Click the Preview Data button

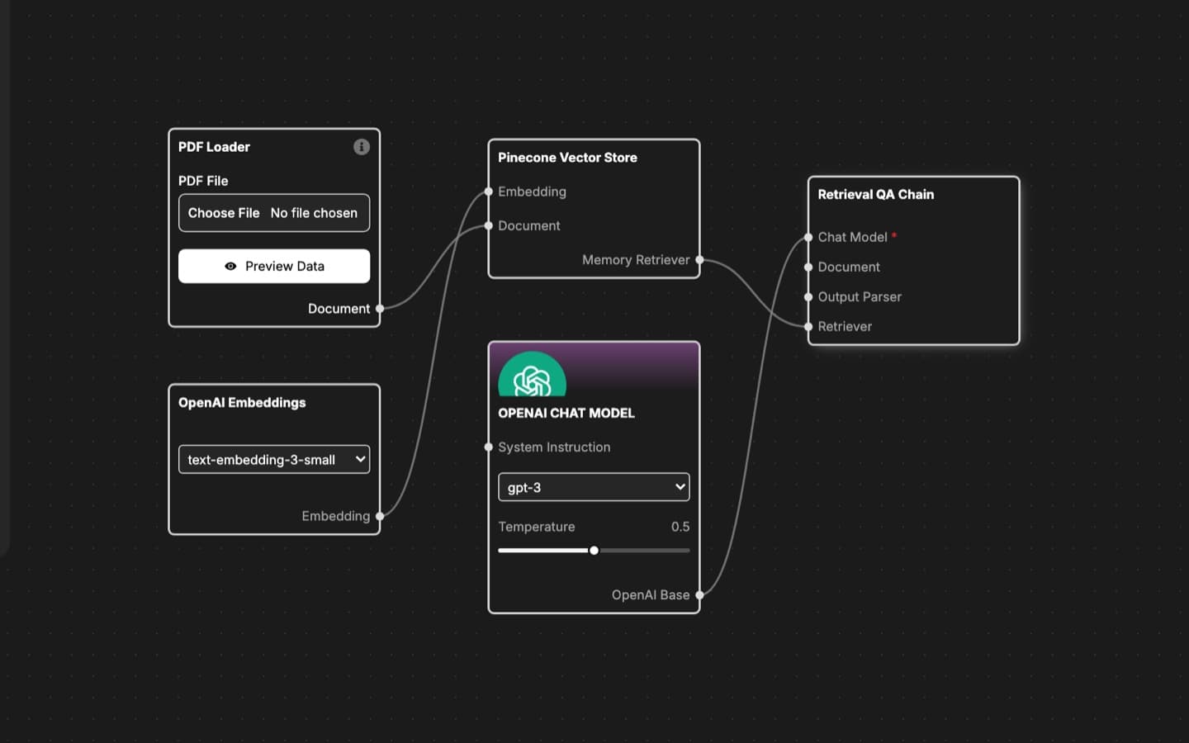point(274,267)
